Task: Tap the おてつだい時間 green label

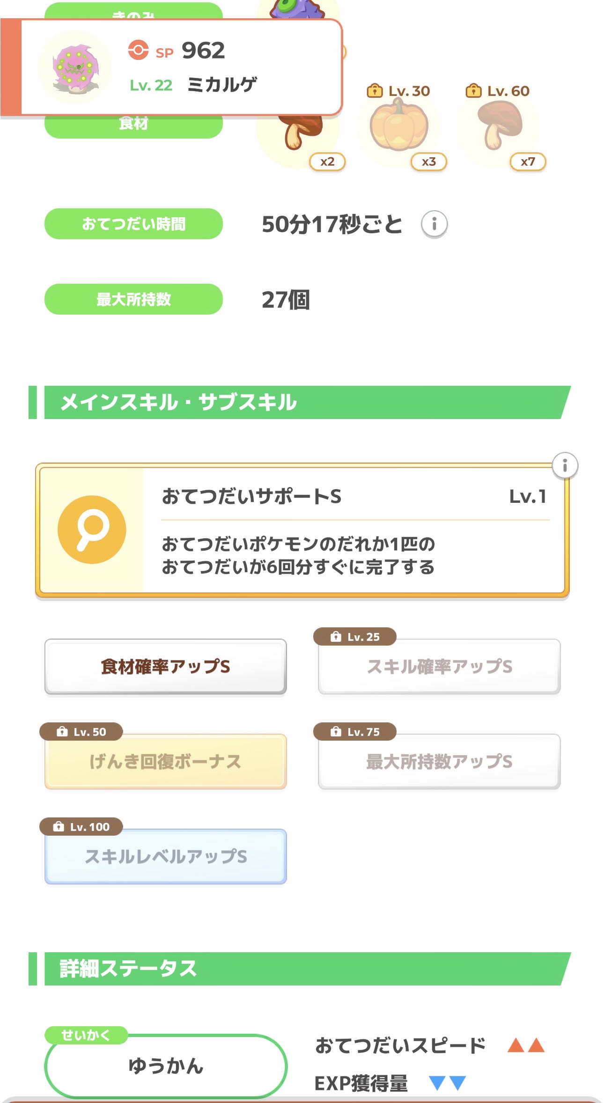Action: (x=133, y=224)
